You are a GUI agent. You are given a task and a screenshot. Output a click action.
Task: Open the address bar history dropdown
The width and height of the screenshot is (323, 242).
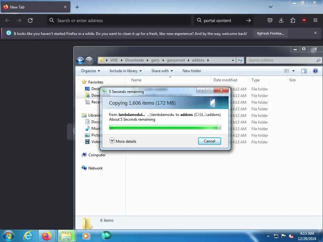(233, 60)
